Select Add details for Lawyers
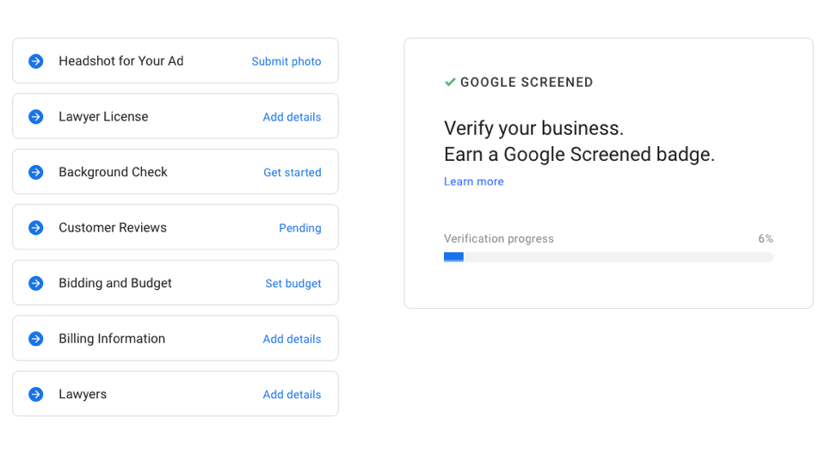Viewport: 838px width, 449px height. (292, 395)
